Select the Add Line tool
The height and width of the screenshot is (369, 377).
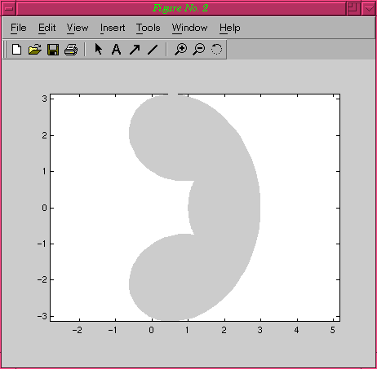click(153, 50)
